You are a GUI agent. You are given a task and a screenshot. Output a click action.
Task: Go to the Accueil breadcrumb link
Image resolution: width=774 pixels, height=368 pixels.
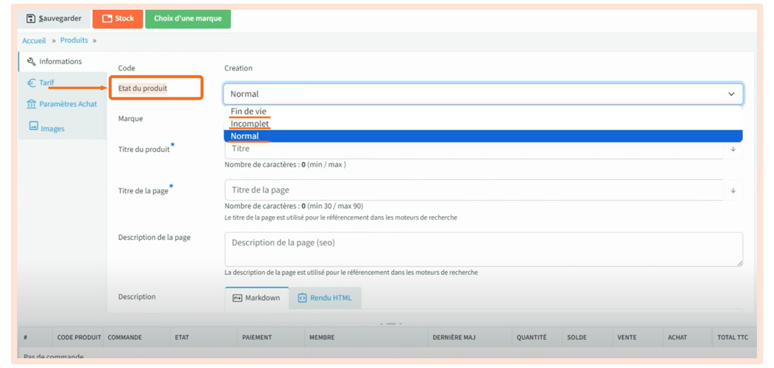coord(34,41)
